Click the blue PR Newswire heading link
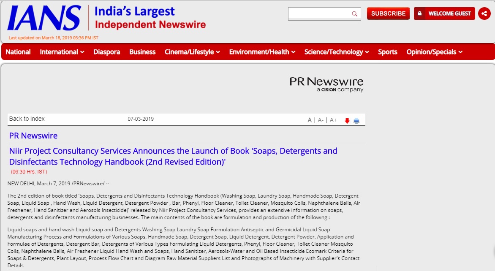The width and height of the screenshot is (495, 271). (33, 135)
